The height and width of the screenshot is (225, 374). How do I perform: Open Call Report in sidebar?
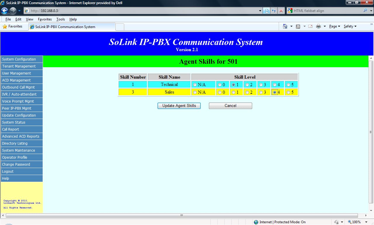[x=22, y=129]
